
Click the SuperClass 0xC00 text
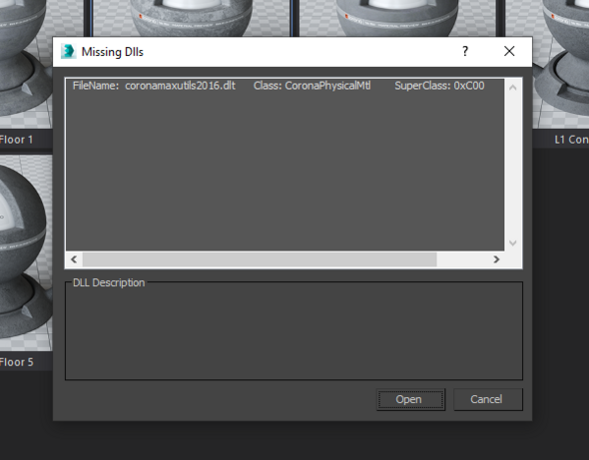[x=439, y=86]
